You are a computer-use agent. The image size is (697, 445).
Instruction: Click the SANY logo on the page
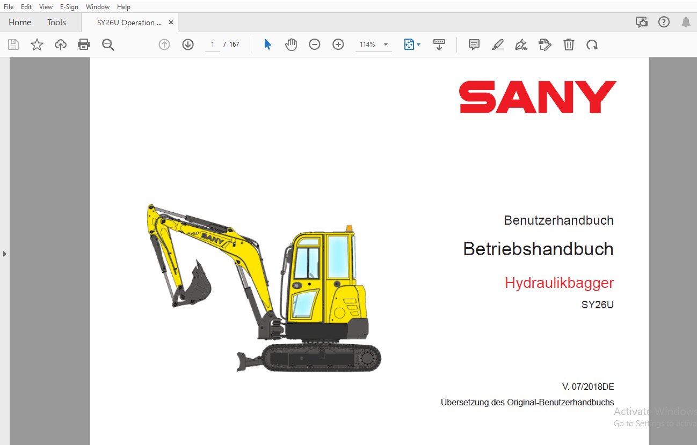point(538,97)
